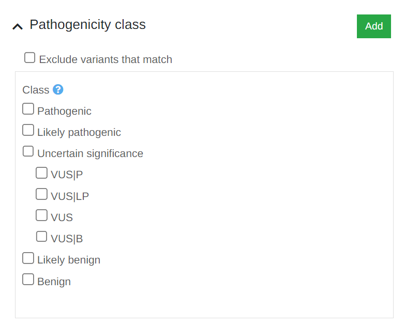Click the 'Uncertain significance' label text
Image resolution: width=405 pixels, height=326 pixels.
[90, 153]
